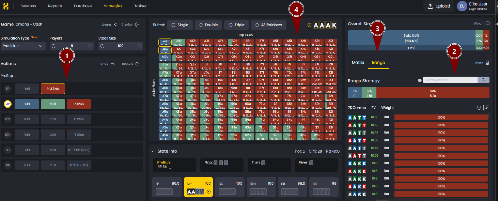Viewport: 498px width, 201px height.
Task: Open the Reports menu in the top bar
Action: pyautogui.click(x=55, y=6)
